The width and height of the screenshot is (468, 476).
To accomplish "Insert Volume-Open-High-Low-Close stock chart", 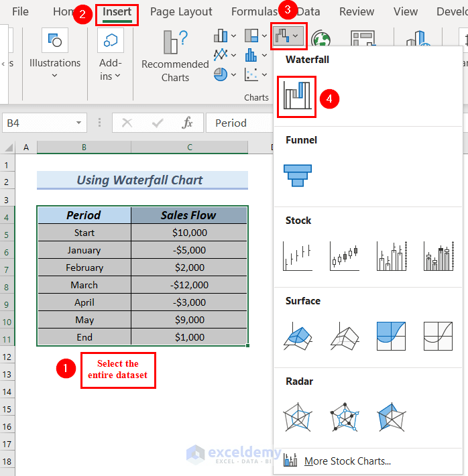I will pos(438,256).
